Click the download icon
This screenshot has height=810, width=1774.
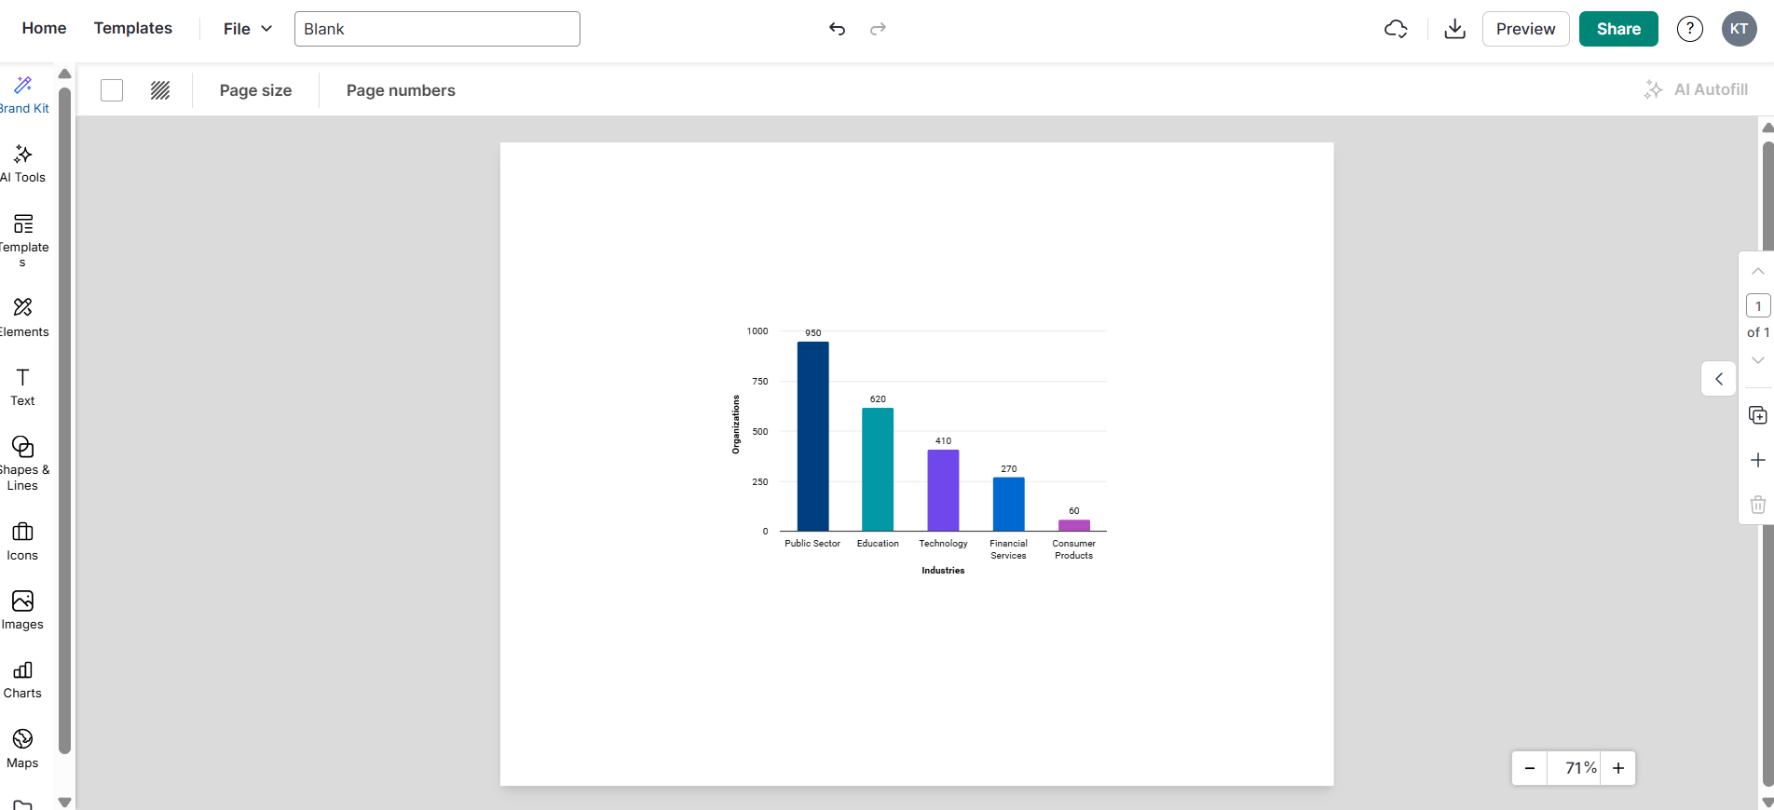(x=1454, y=29)
